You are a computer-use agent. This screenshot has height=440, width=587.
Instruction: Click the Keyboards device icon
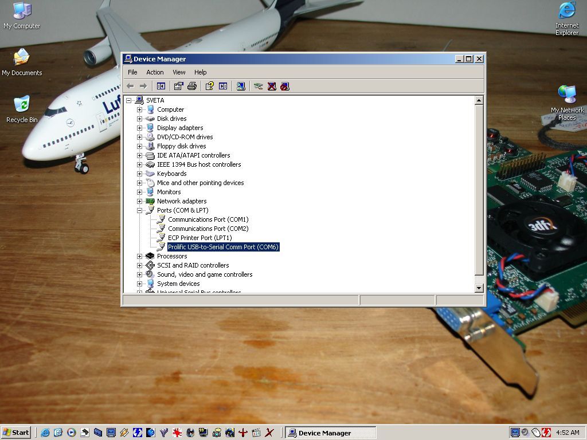[150, 174]
